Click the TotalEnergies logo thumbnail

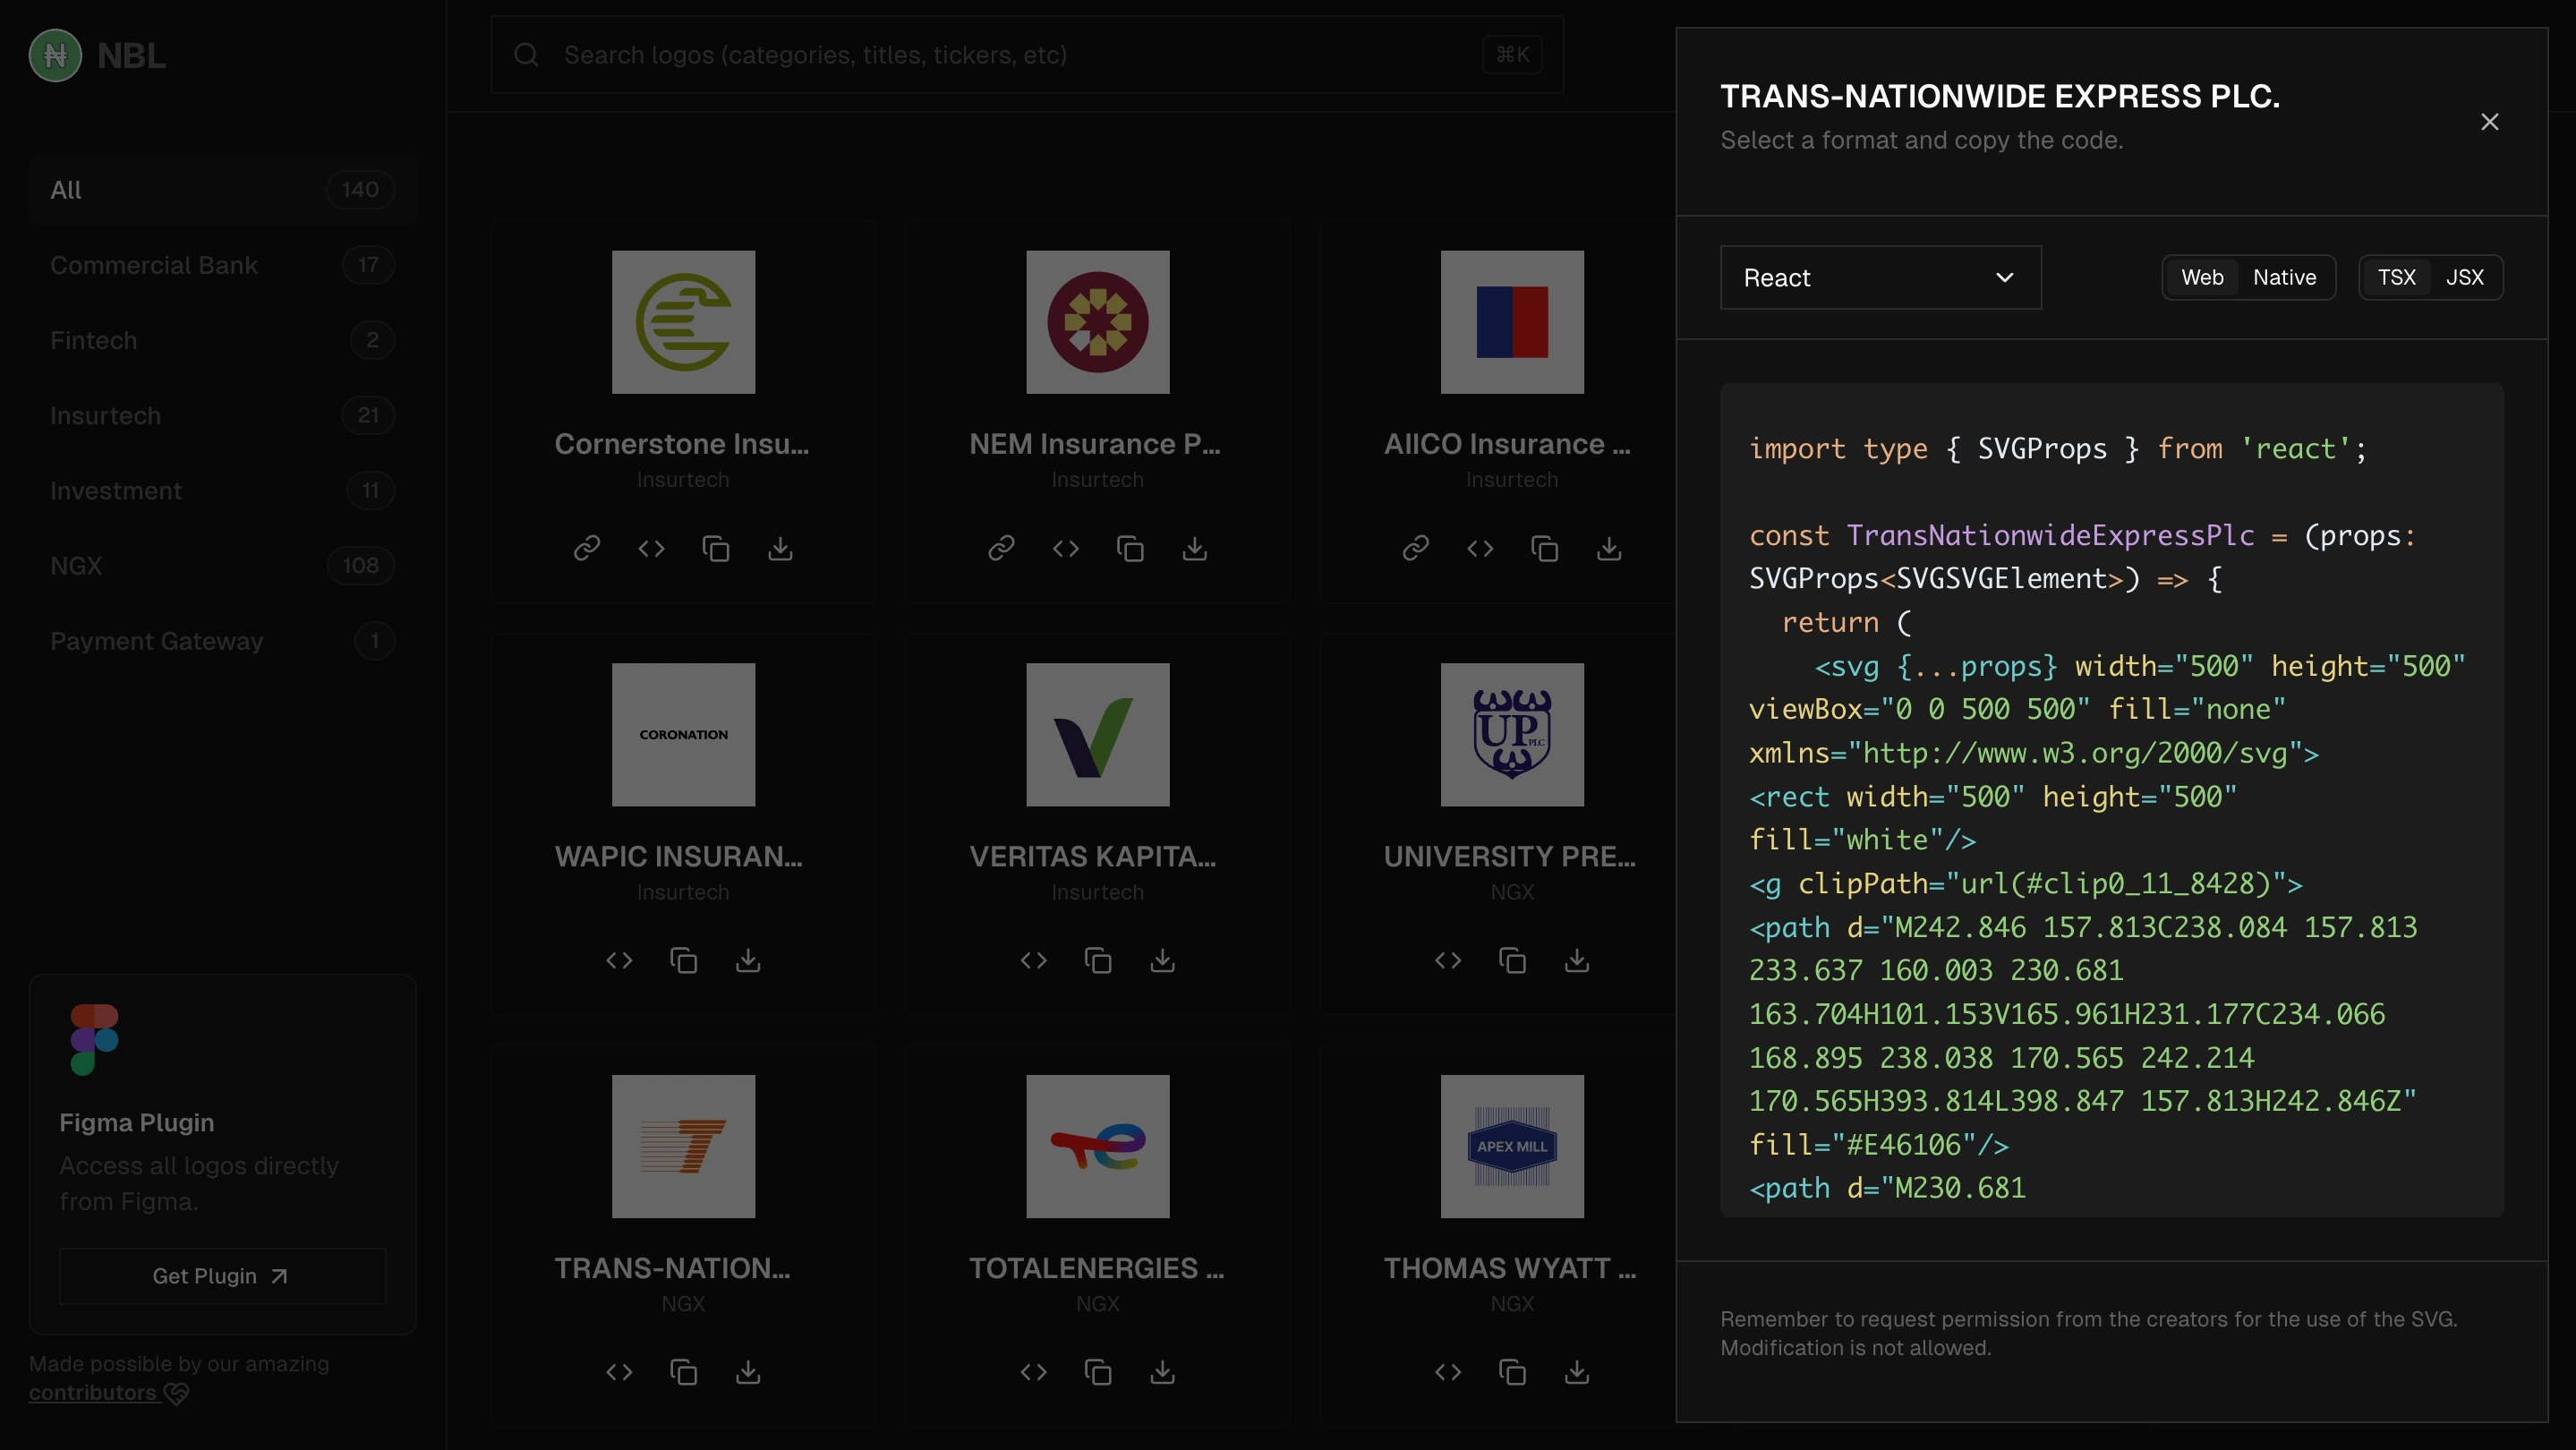pyautogui.click(x=1098, y=1146)
